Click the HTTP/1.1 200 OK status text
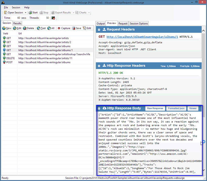This screenshot has width=207, height=181. click(x=111, y=73)
